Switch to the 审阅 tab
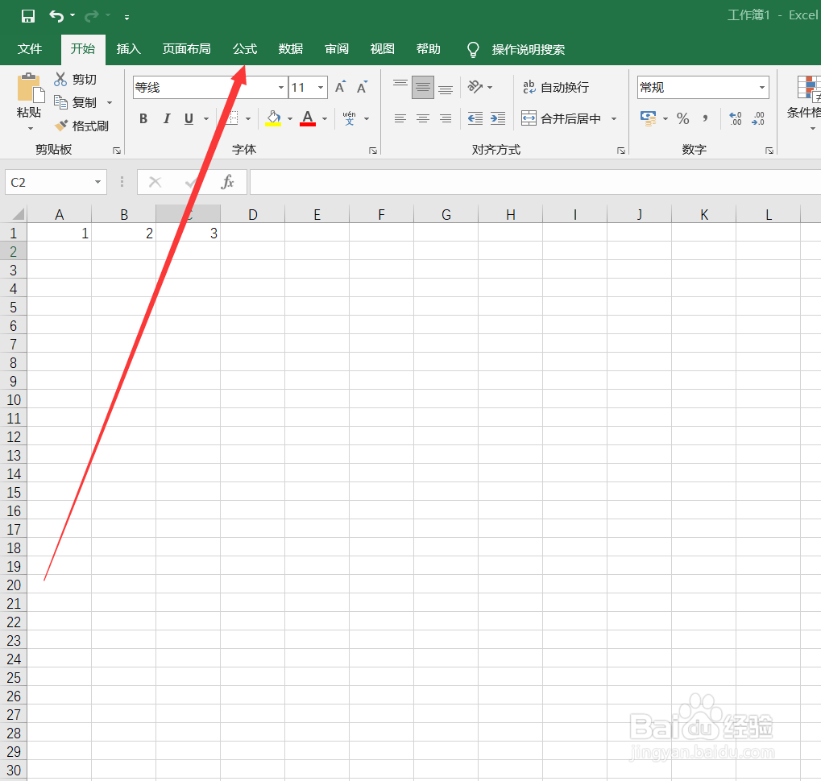The height and width of the screenshot is (781, 821). tap(337, 49)
